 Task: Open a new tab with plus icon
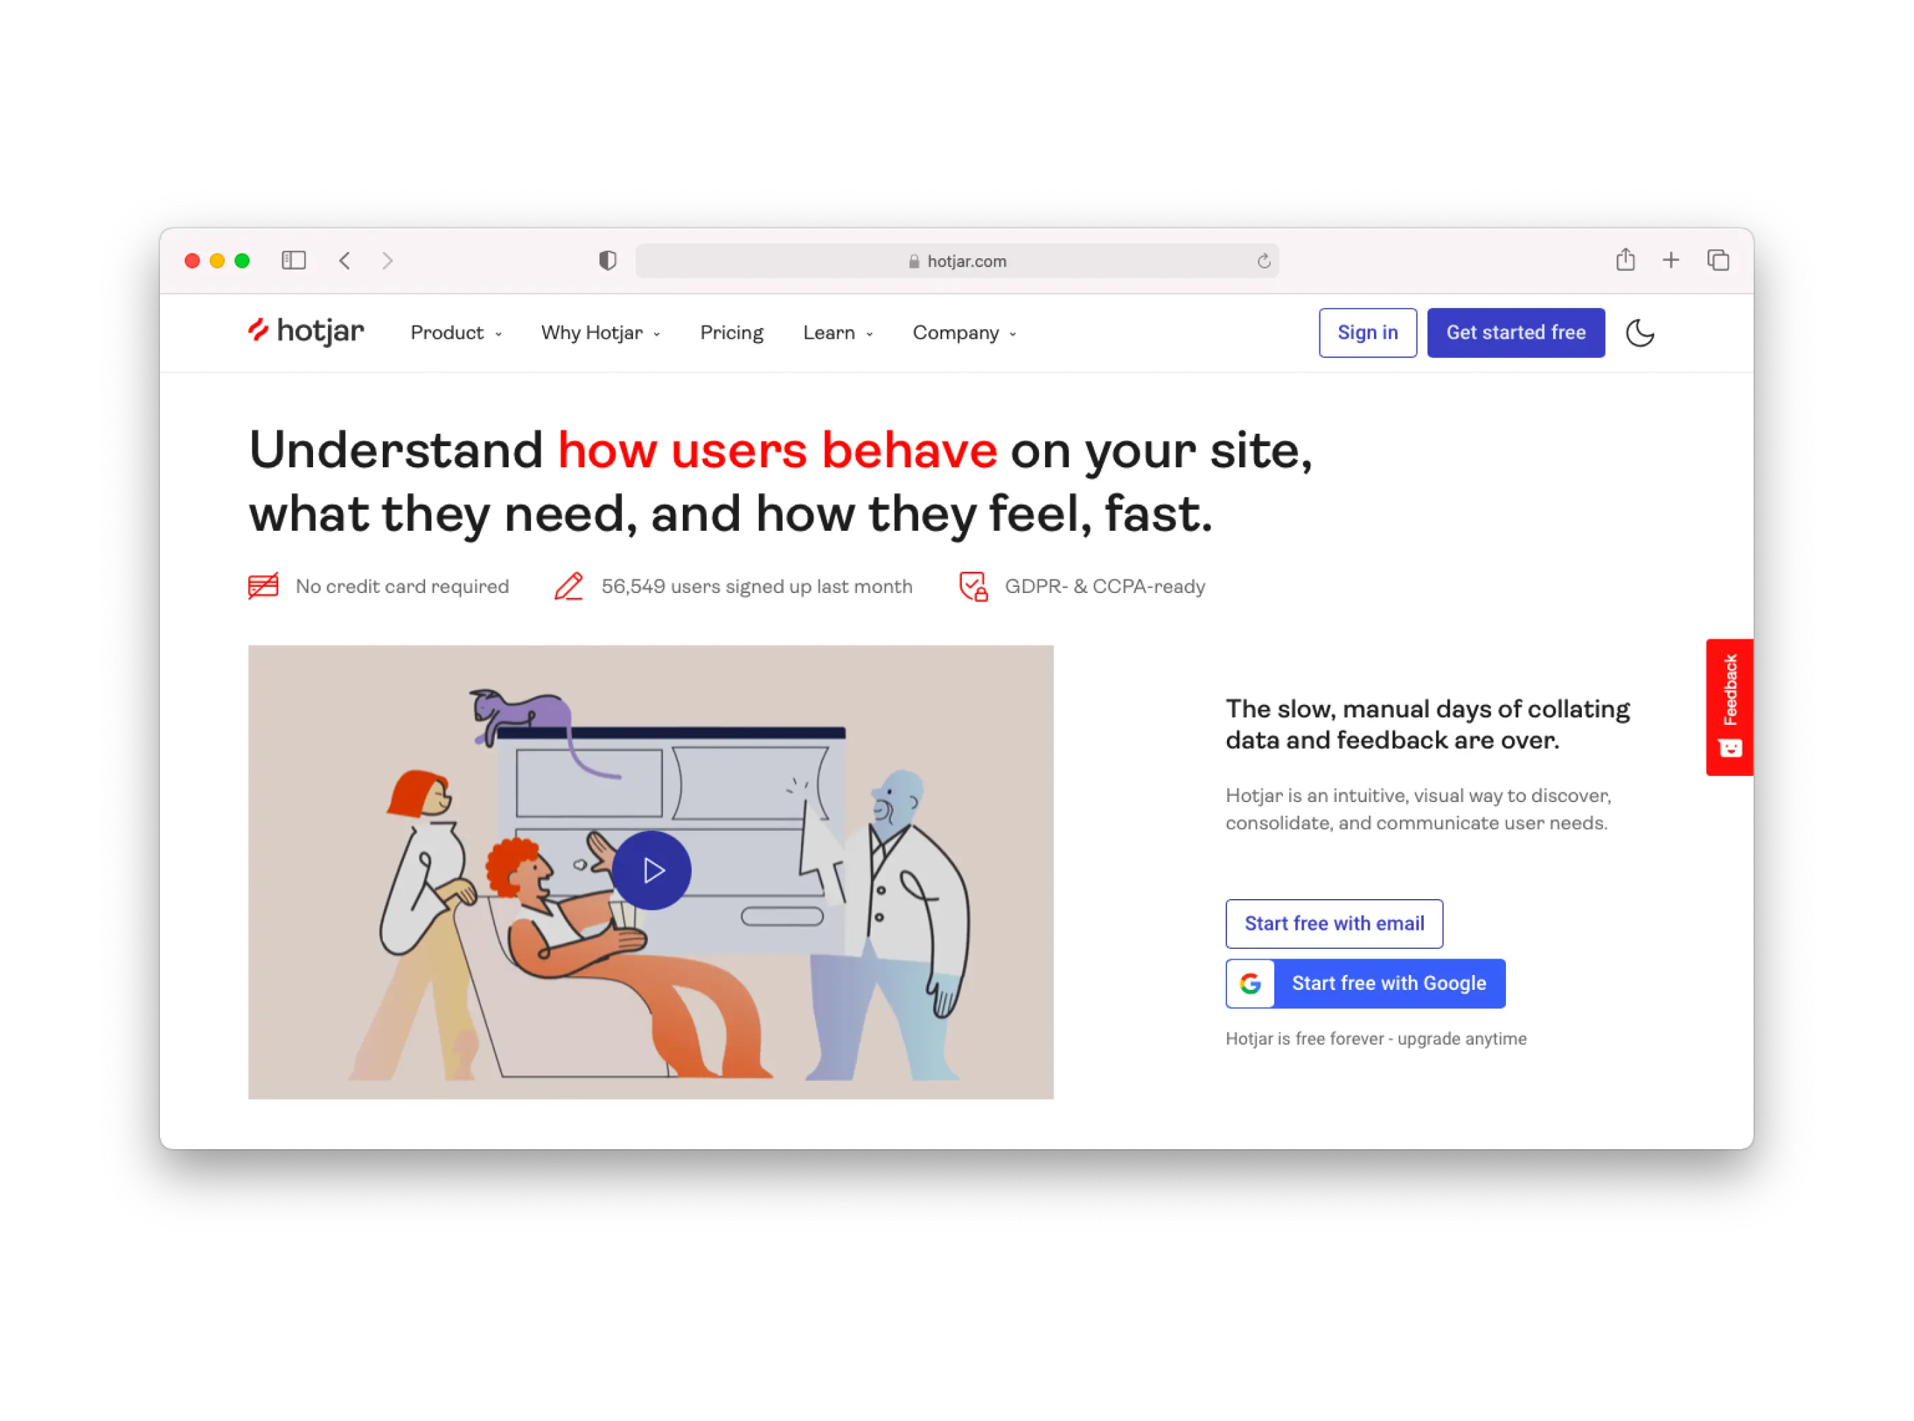(1671, 260)
